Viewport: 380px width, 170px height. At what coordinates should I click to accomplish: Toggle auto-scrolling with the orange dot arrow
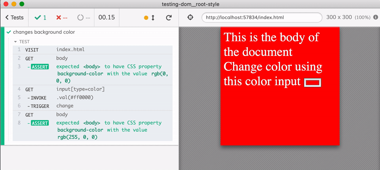coord(149,18)
